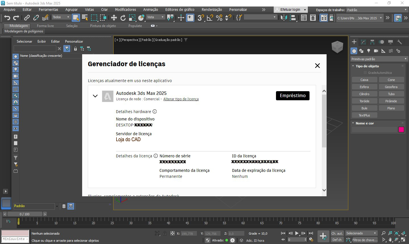The image size is (409, 244).
Task: Open the Renderização menu
Action: click(212, 9)
